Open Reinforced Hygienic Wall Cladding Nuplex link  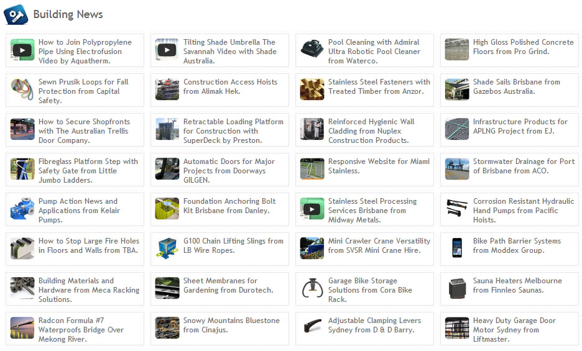pos(371,131)
